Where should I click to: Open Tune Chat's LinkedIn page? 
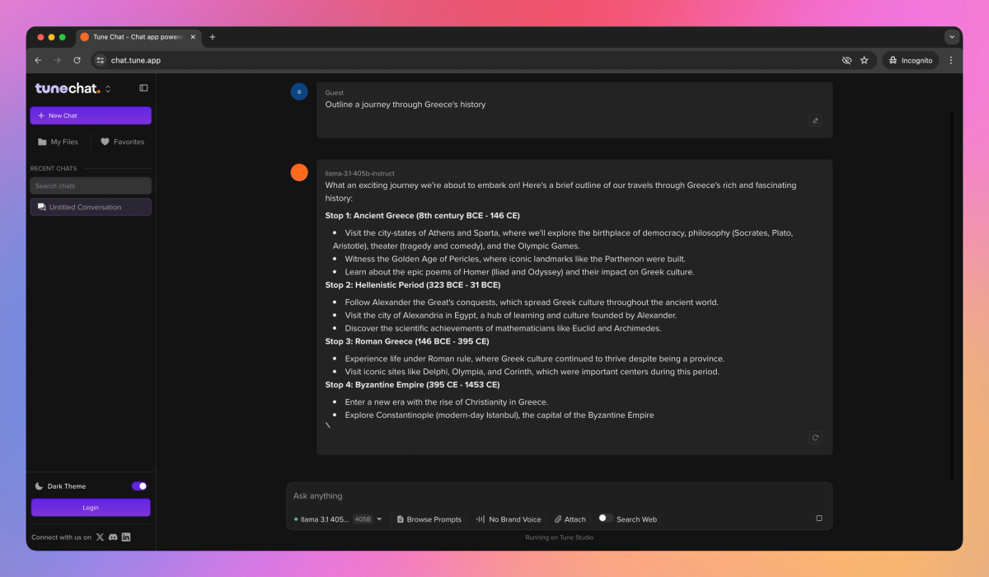pos(125,537)
